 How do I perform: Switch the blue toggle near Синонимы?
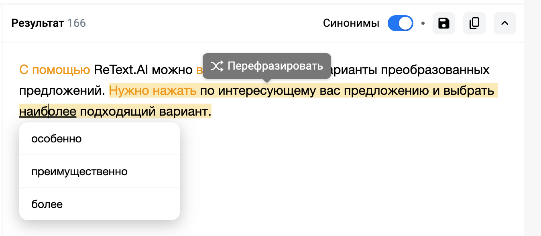(x=400, y=23)
